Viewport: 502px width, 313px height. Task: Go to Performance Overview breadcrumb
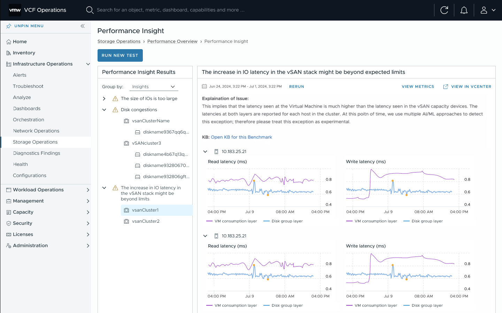coord(172,41)
